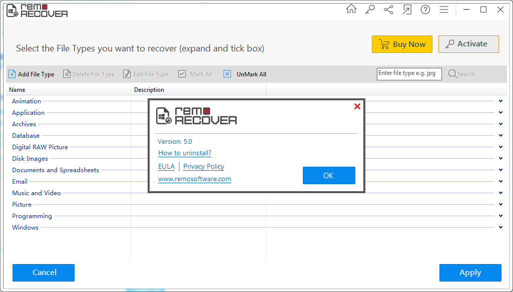Click the Description column header

[x=199, y=90]
